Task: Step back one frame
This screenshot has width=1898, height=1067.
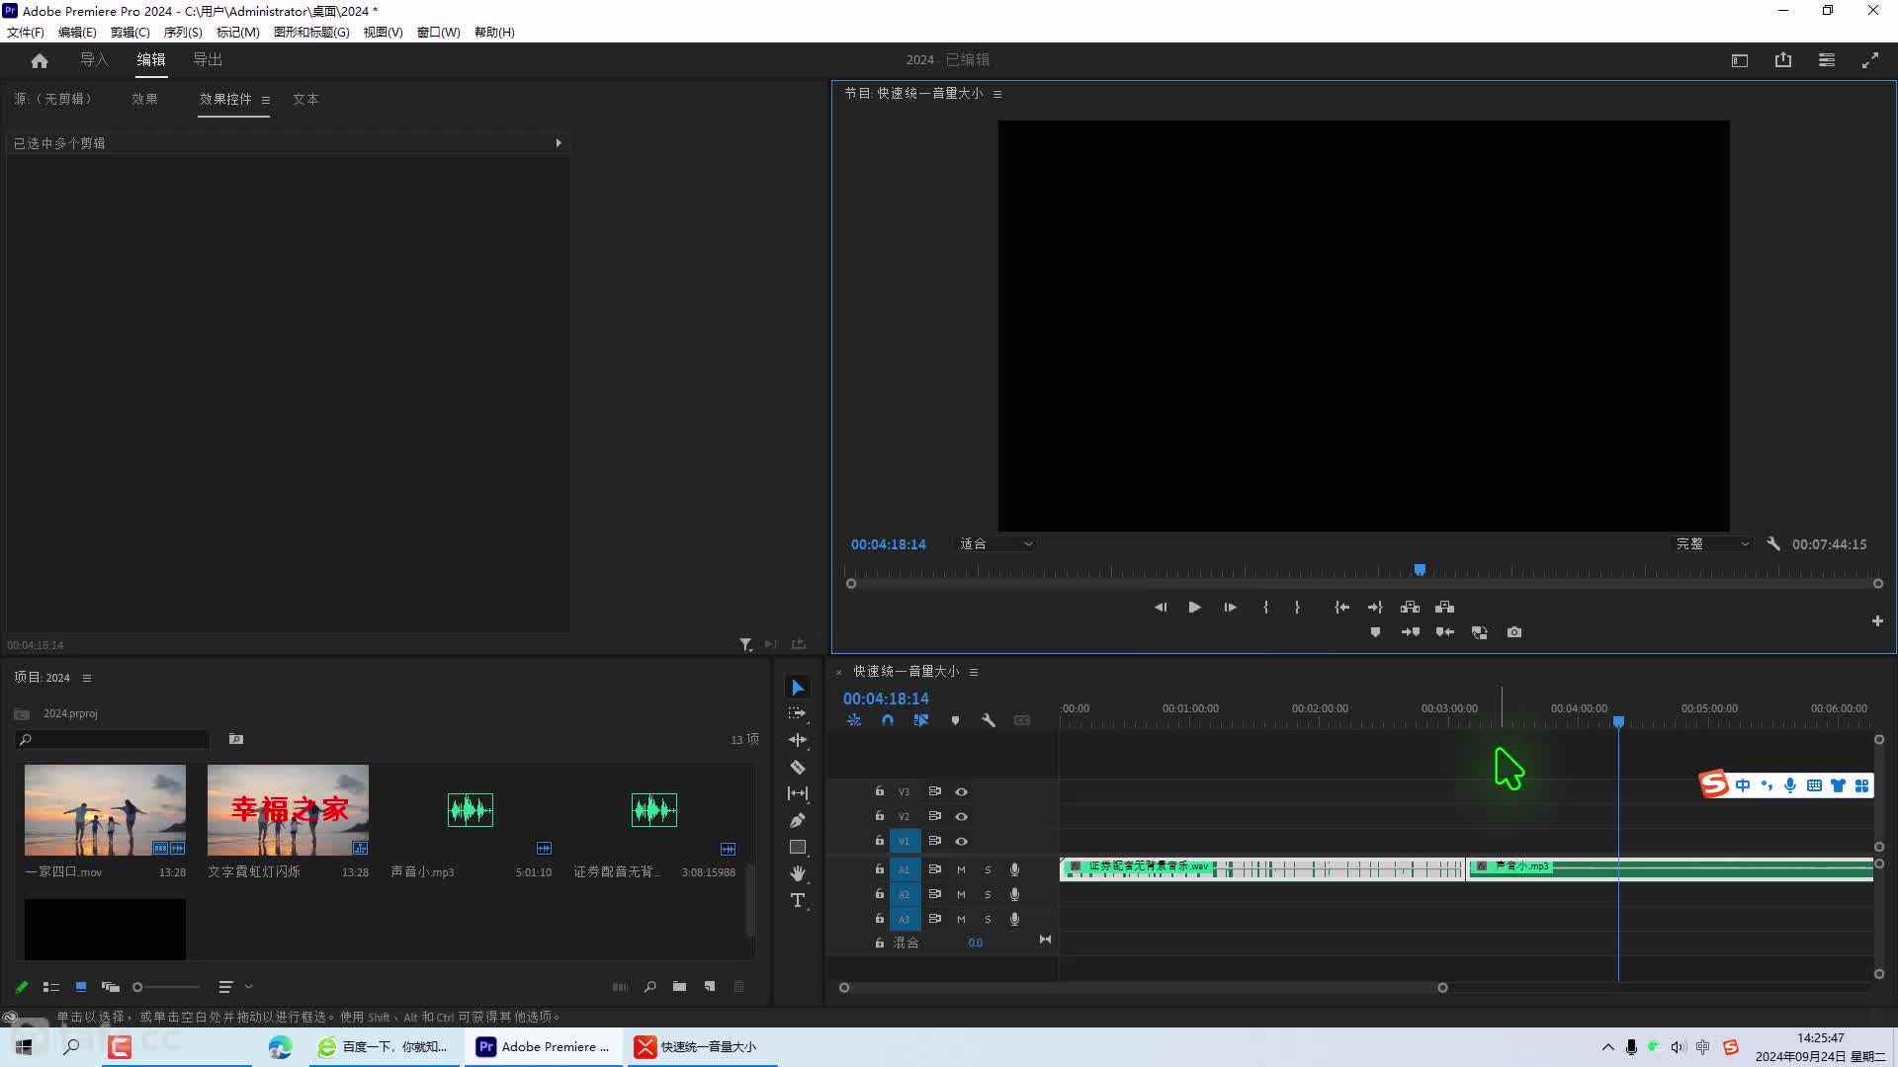Action: click(1161, 607)
